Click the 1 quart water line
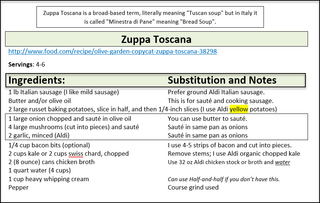The width and height of the screenshot is (320, 203). (39, 170)
